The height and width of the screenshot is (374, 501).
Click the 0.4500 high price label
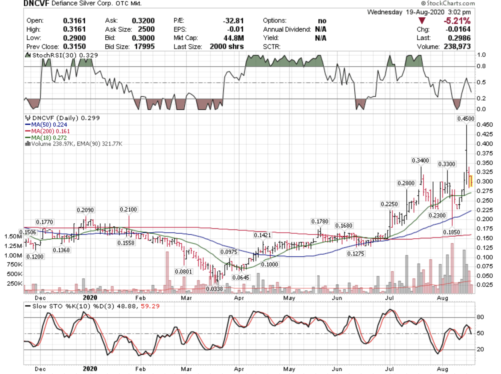pyautogui.click(x=466, y=119)
